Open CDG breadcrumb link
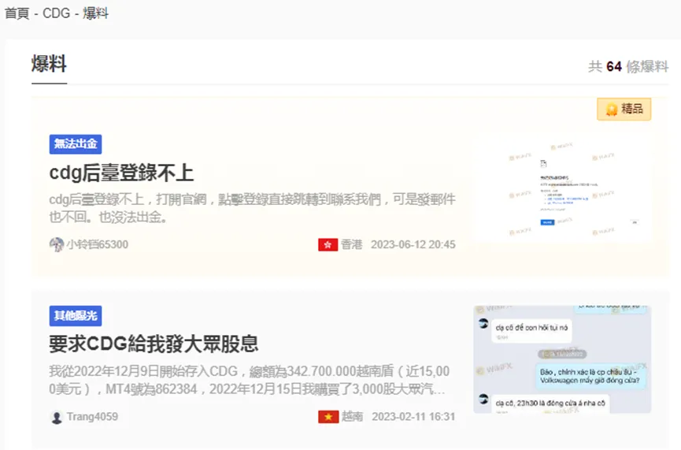Screen dimensions: 681x450 point(56,13)
